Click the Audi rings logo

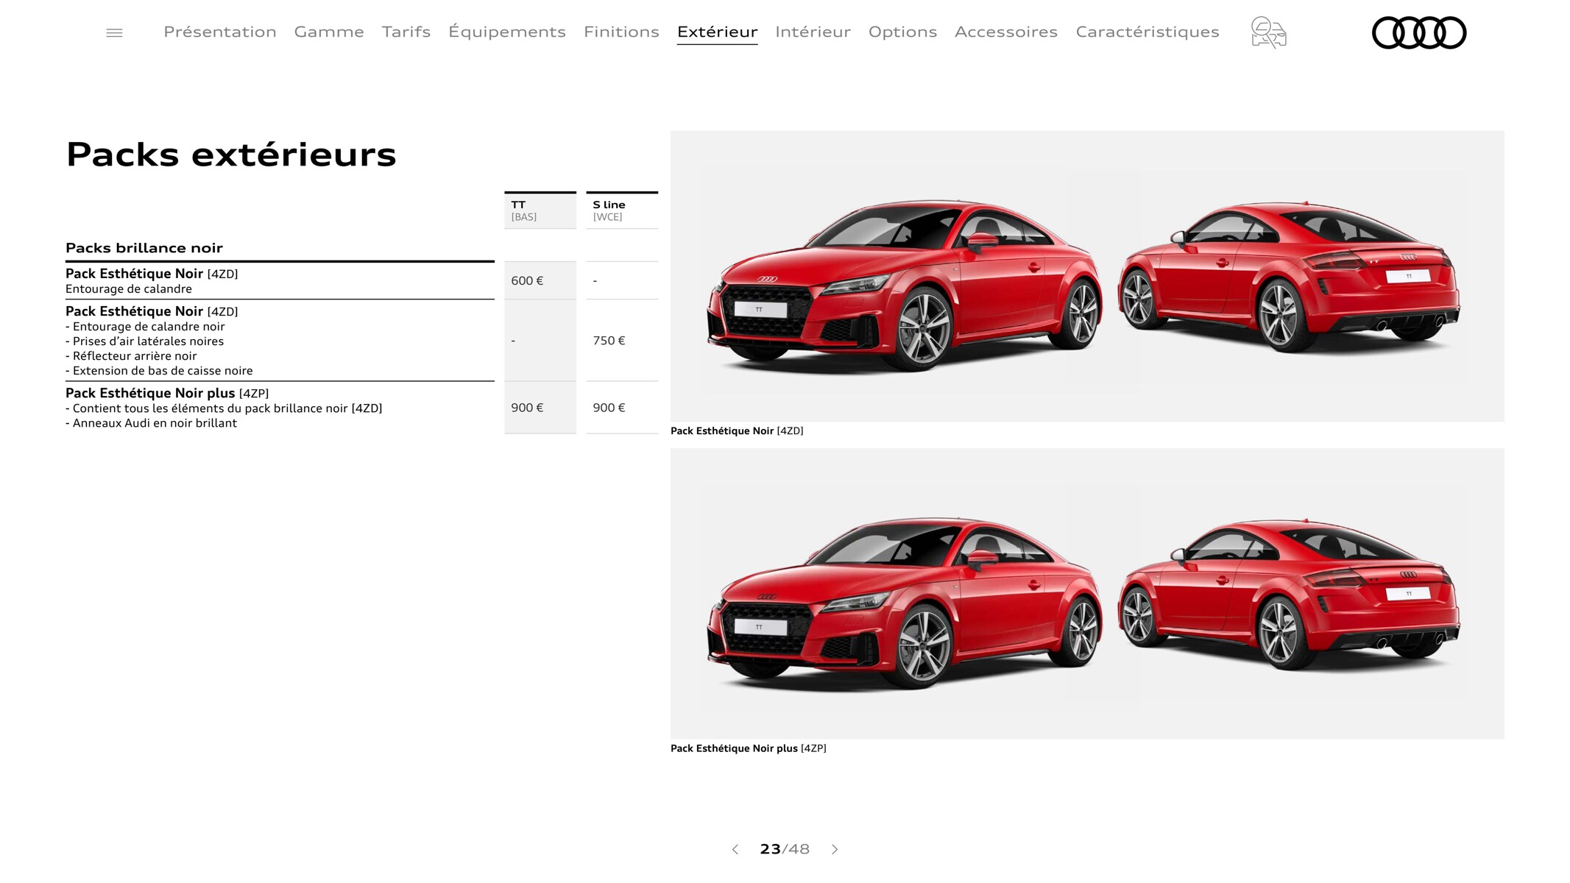point(1418,33)
